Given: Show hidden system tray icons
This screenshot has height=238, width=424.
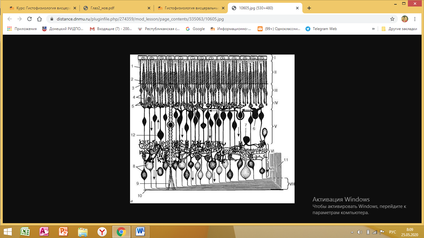Looking at the screenshot, I should tap(352, 232).
